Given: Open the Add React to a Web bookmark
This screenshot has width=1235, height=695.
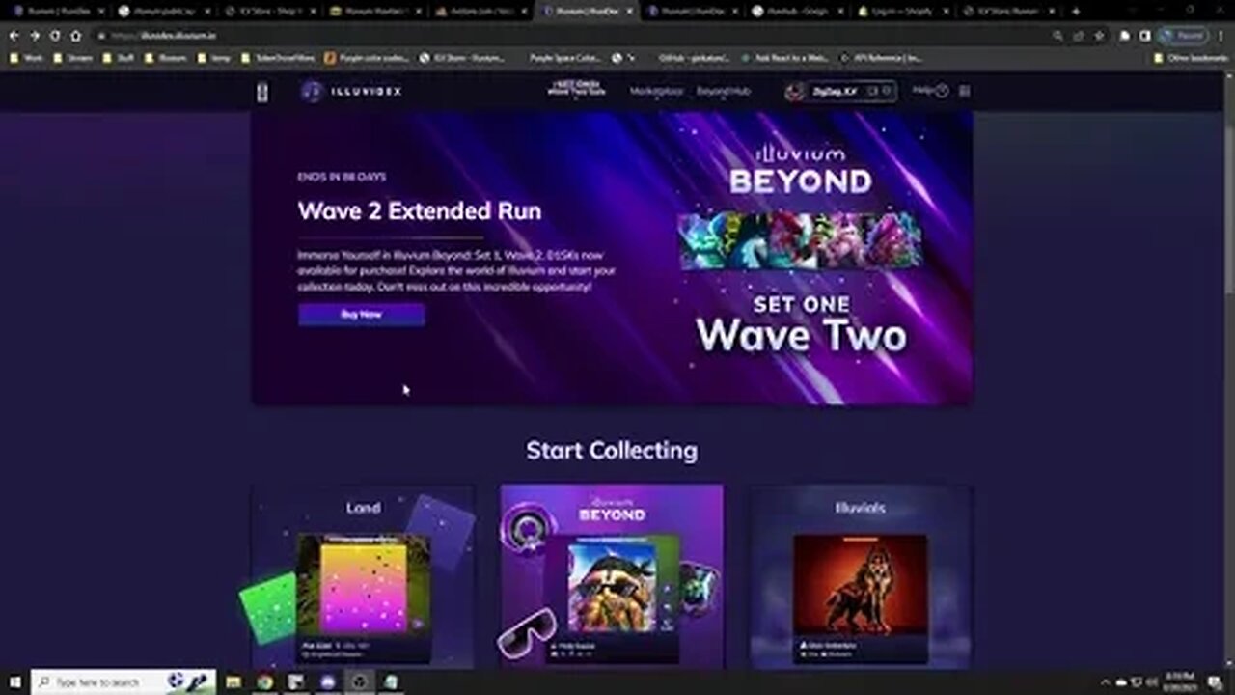Looking at the screenshot, I should tap(784, 58).
